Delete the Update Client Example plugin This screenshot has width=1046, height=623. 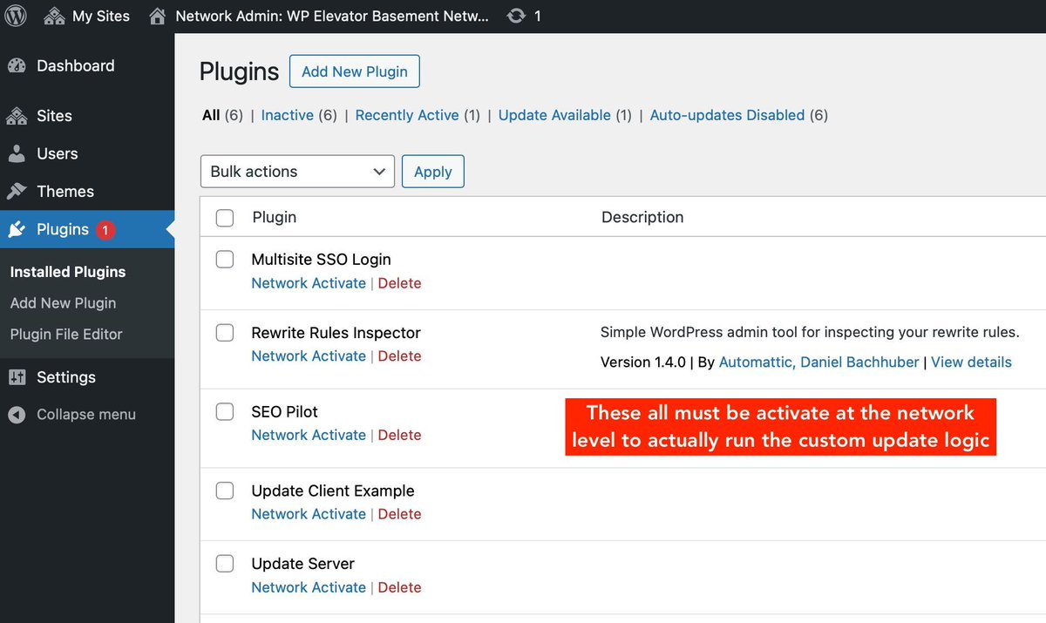[399, 514]
